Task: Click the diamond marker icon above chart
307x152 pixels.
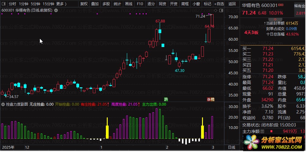Action: point(215,10)
